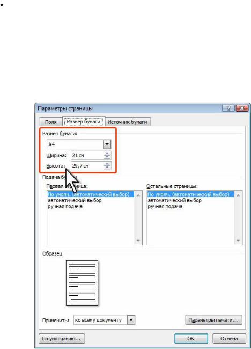Select the Размер бумаги tab
This screenshot has height=349, width=251.
click(84, 121)
